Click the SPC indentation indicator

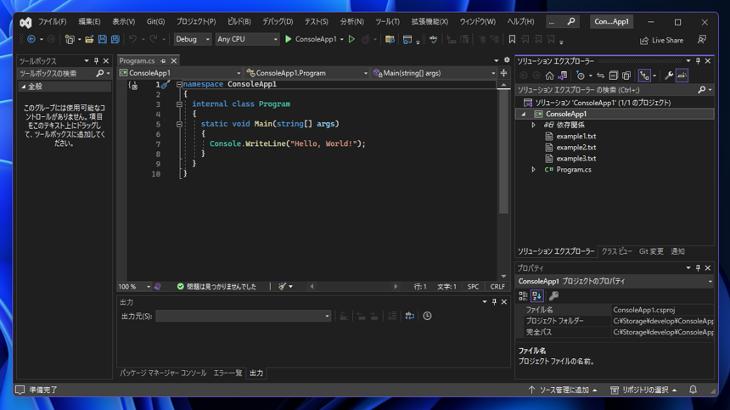(473, 287)
